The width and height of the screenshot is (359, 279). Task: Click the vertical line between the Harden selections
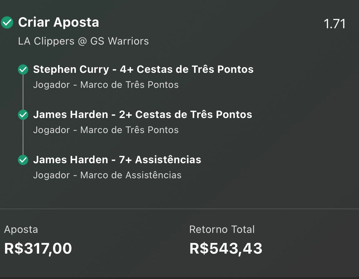(x=23, y=137)
